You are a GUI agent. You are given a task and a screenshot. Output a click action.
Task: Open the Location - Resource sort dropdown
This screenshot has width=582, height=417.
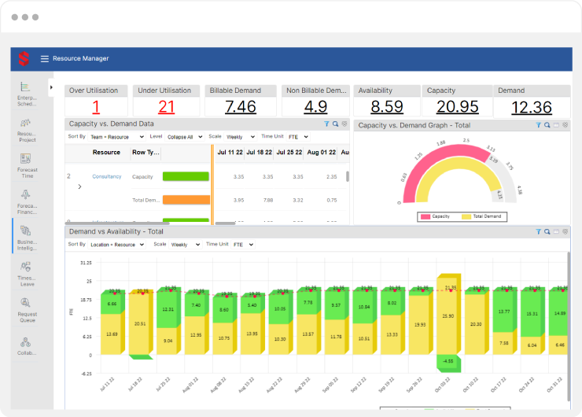pyautogui.click(x=117, y=245)
